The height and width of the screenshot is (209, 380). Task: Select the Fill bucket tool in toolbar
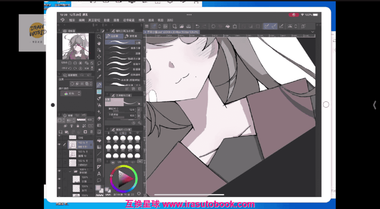pos(99,140)
